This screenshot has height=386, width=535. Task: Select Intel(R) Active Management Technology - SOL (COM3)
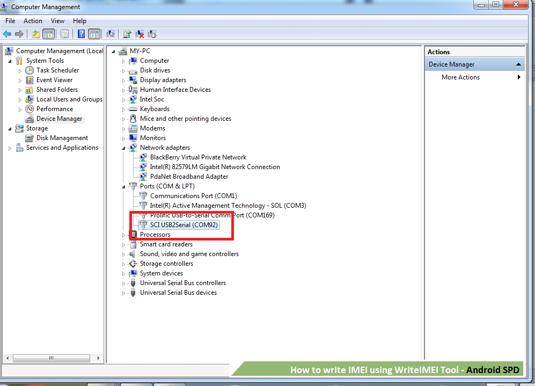point(228,206)
